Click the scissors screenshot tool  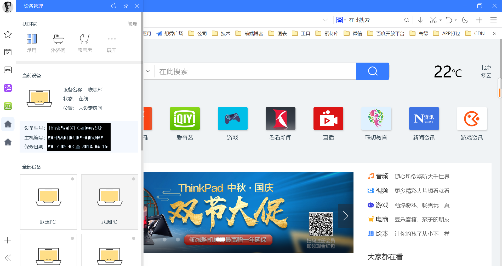433,20
